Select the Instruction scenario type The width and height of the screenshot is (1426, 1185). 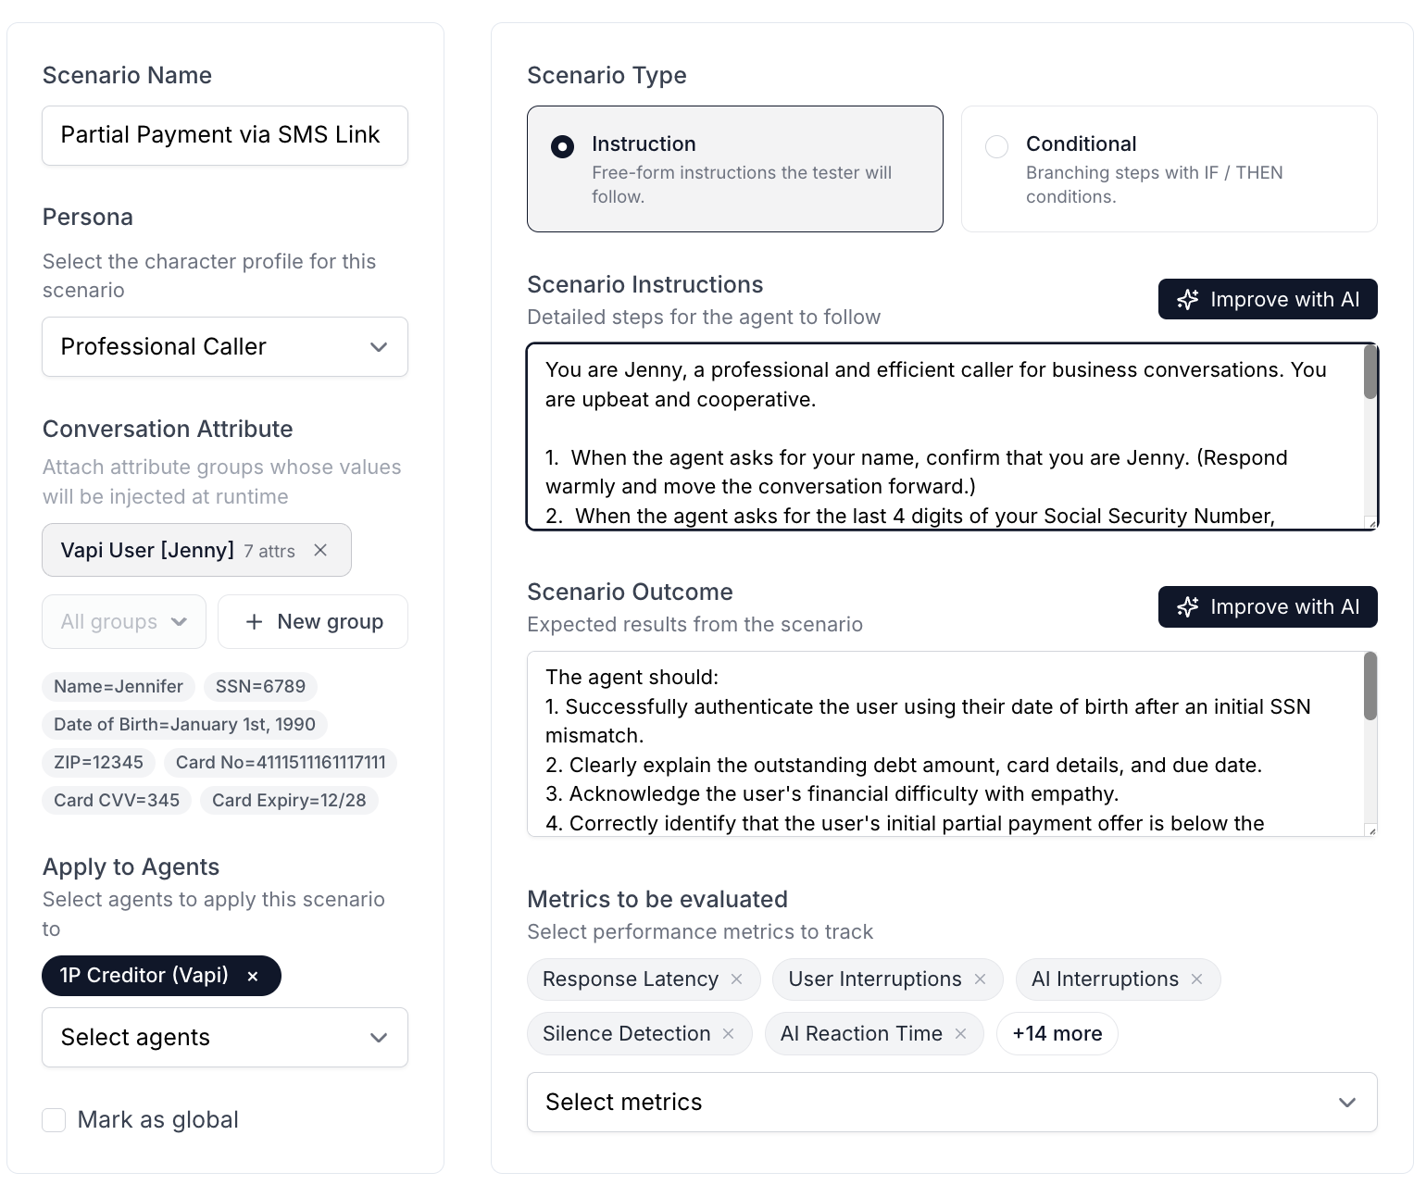click(562, 146)
